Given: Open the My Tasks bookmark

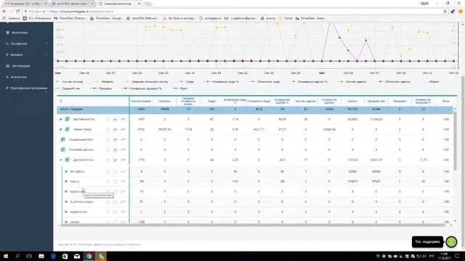Looking at the screenshot, I should [x=179, y=18].
